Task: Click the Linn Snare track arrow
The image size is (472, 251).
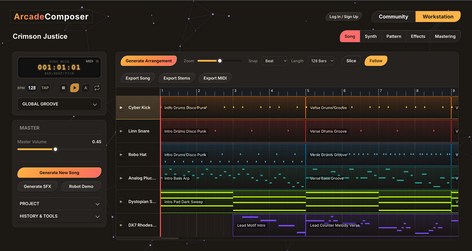Action: [121, 131]
